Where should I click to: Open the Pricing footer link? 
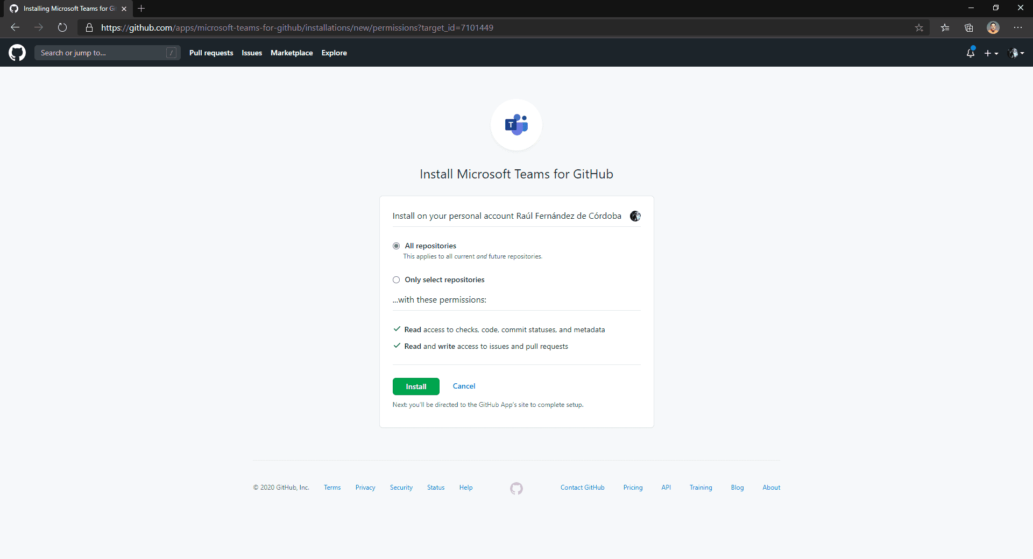coord(633,488)
